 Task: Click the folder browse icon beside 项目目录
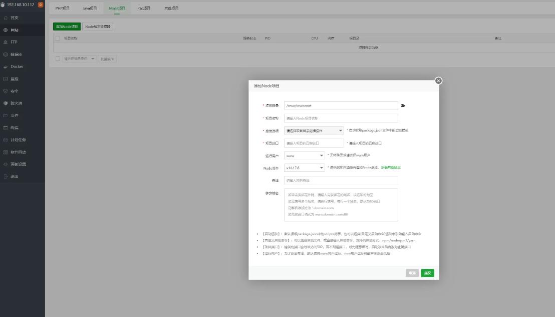tap(403, 105)
